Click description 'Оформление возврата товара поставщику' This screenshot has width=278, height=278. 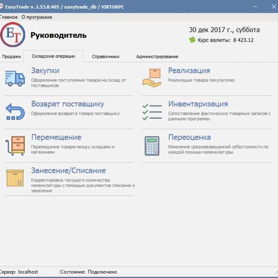(75, 114)
